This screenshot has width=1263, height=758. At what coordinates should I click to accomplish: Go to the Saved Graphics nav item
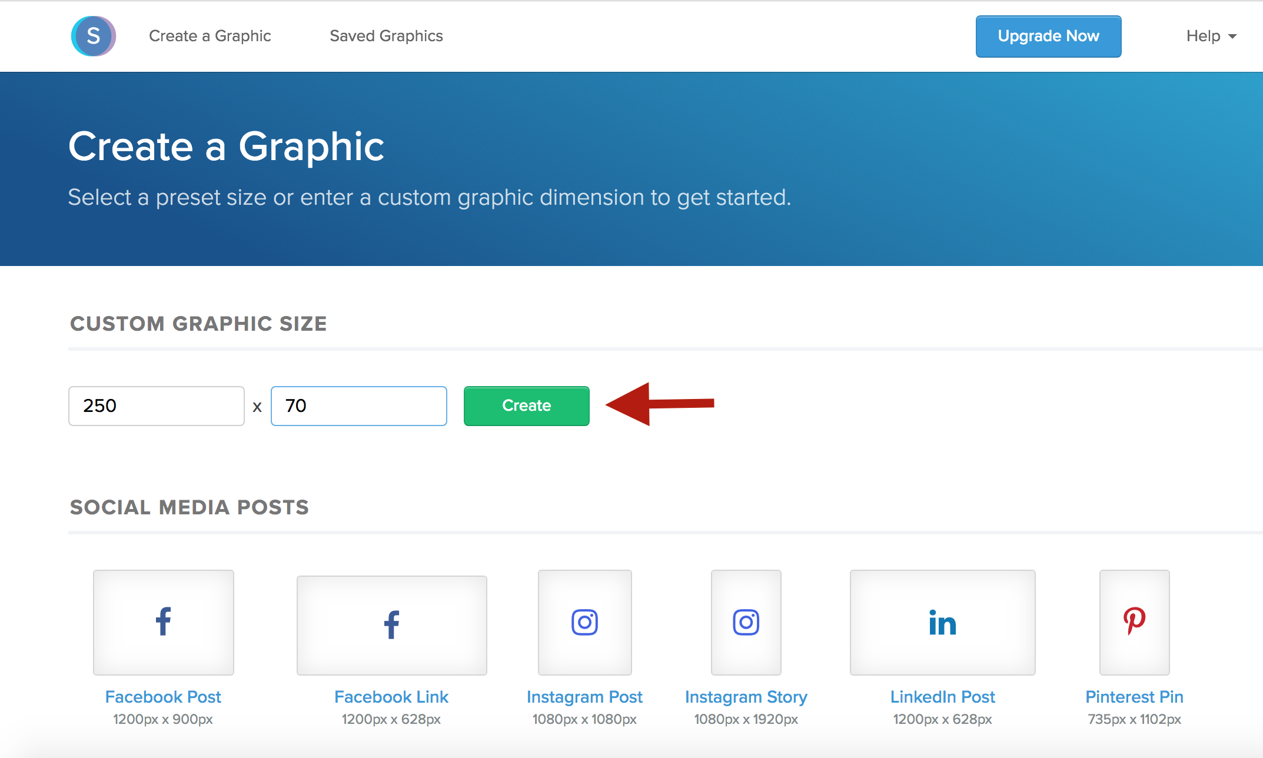[386, 36]
